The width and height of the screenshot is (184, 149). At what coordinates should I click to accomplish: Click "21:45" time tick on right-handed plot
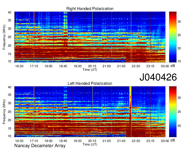point(121,66)
